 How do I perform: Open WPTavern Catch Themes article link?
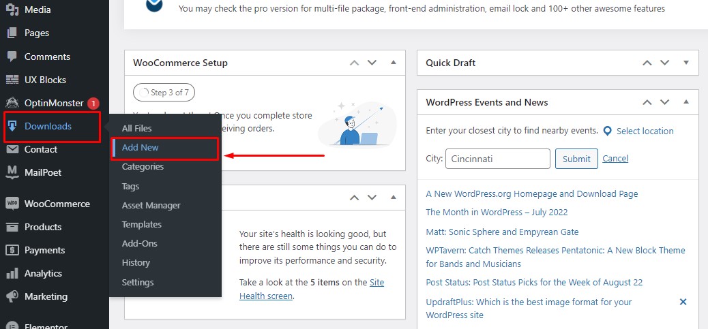555,257
